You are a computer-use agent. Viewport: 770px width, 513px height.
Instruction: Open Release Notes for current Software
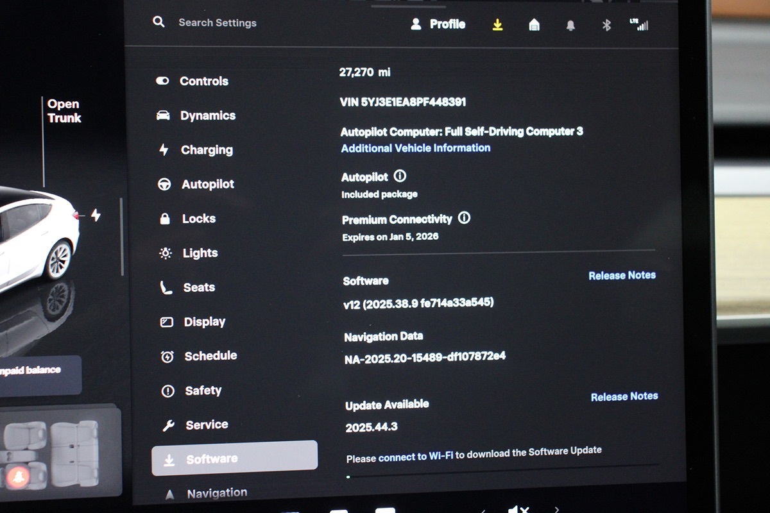pos(622,275)
